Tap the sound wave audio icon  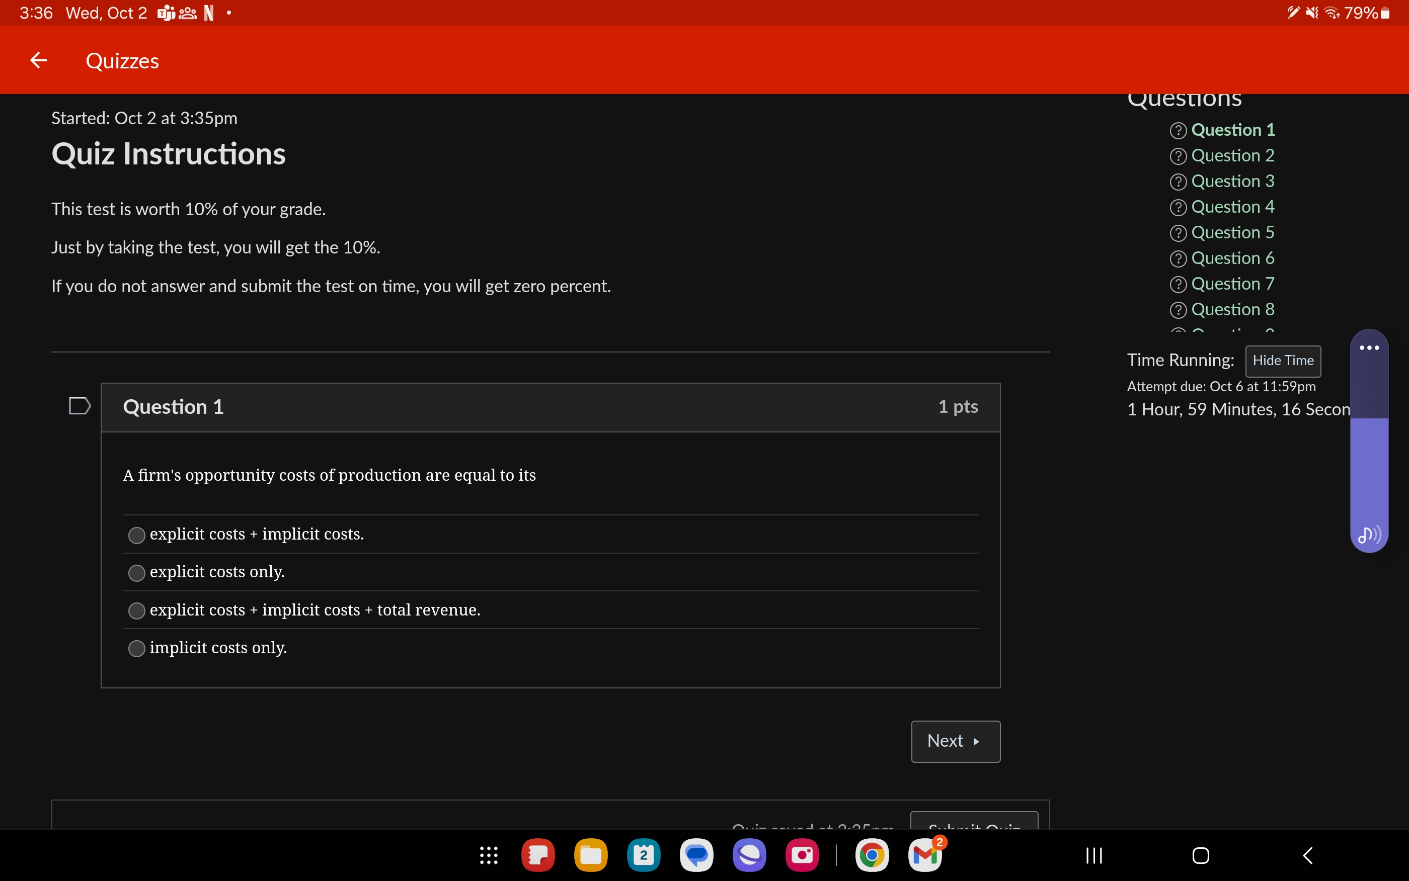click(1369, 535)
